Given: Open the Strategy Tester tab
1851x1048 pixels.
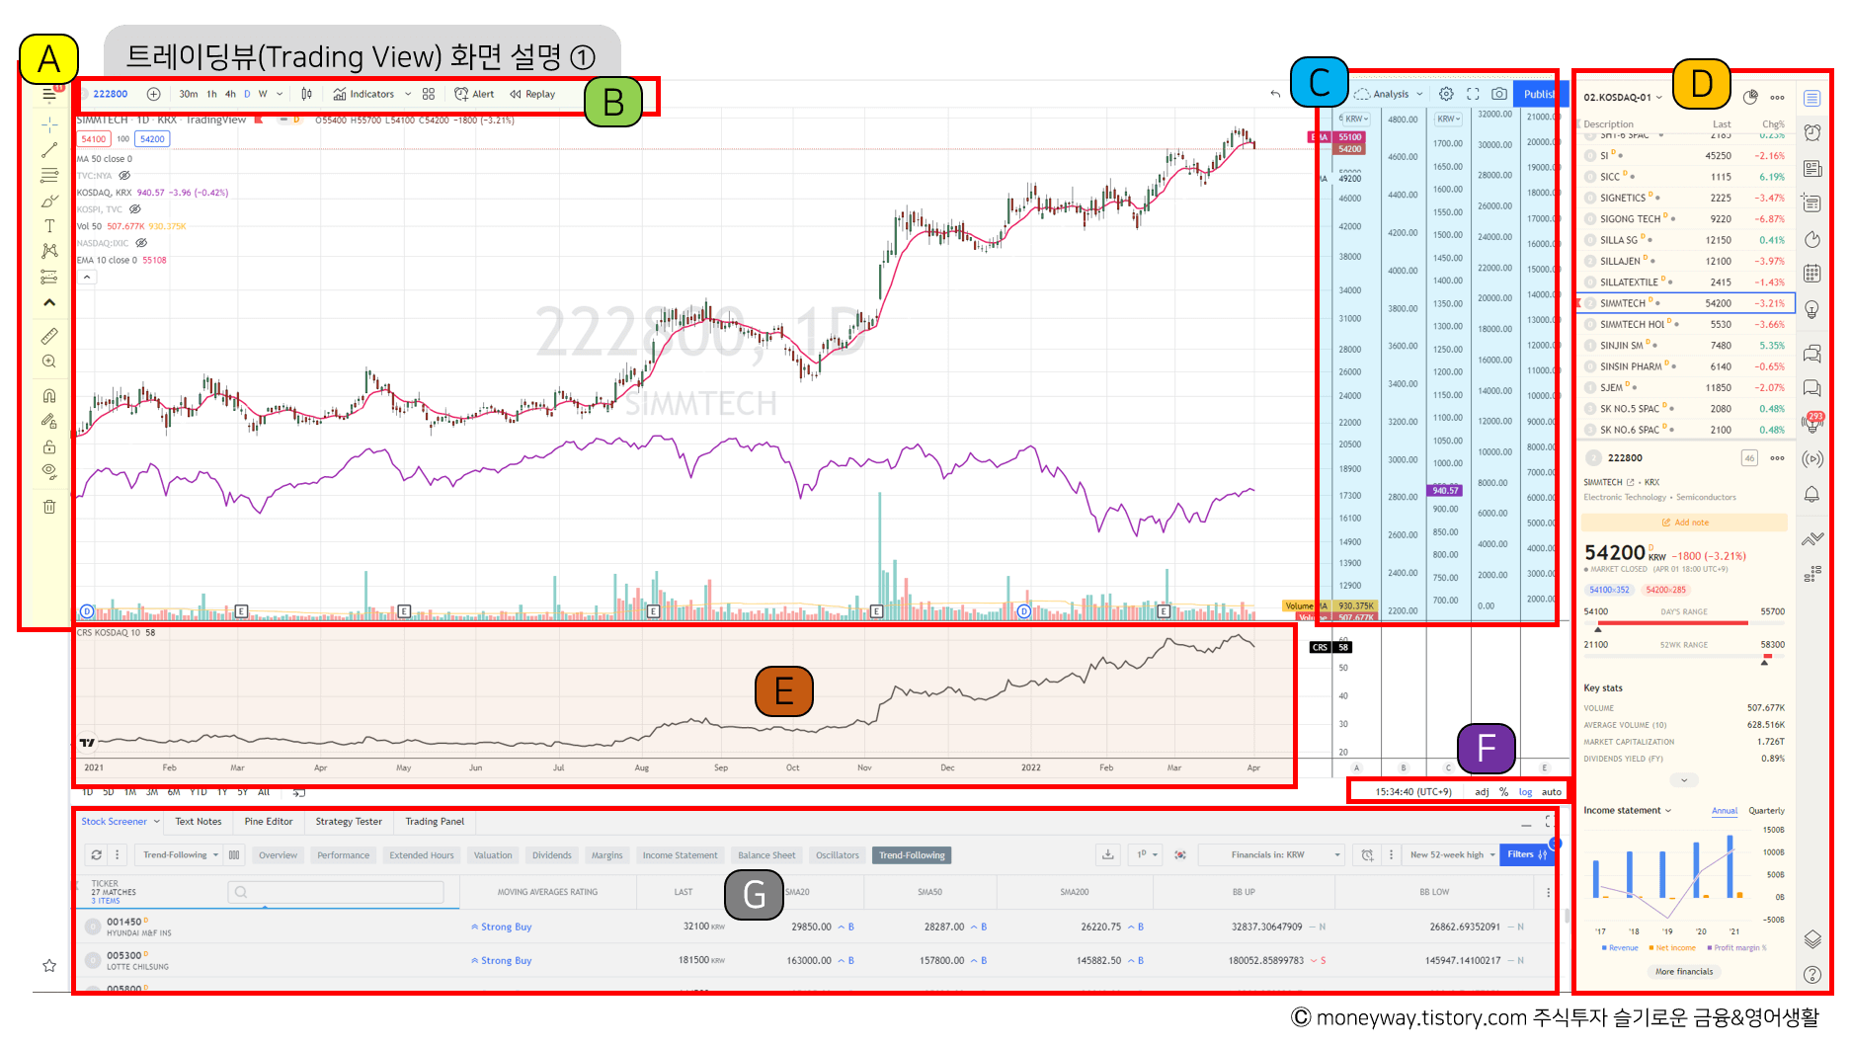Looking at the screenshot, I should [x=349, y=822].
